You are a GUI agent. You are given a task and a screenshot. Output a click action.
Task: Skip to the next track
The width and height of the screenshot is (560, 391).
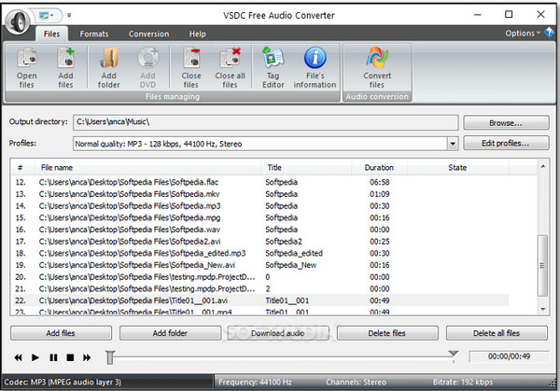click(x=87, y=357)
